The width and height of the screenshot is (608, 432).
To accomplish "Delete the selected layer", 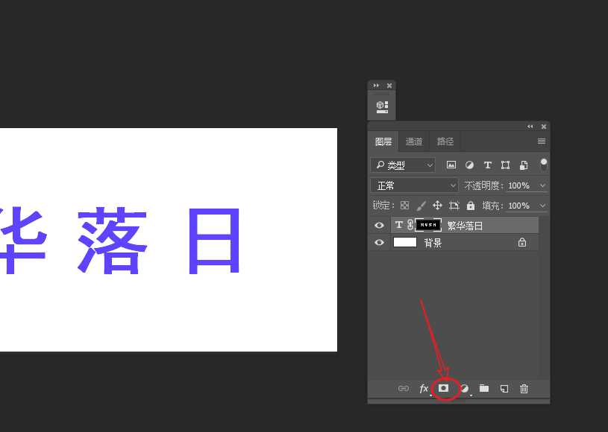I will tap(524, 388).
